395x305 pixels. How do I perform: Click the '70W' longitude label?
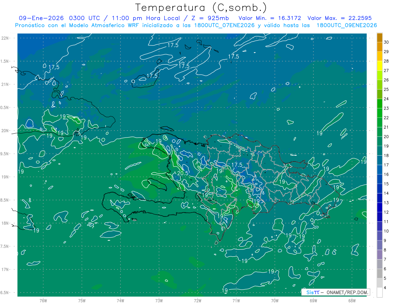(x=275, y=300)
